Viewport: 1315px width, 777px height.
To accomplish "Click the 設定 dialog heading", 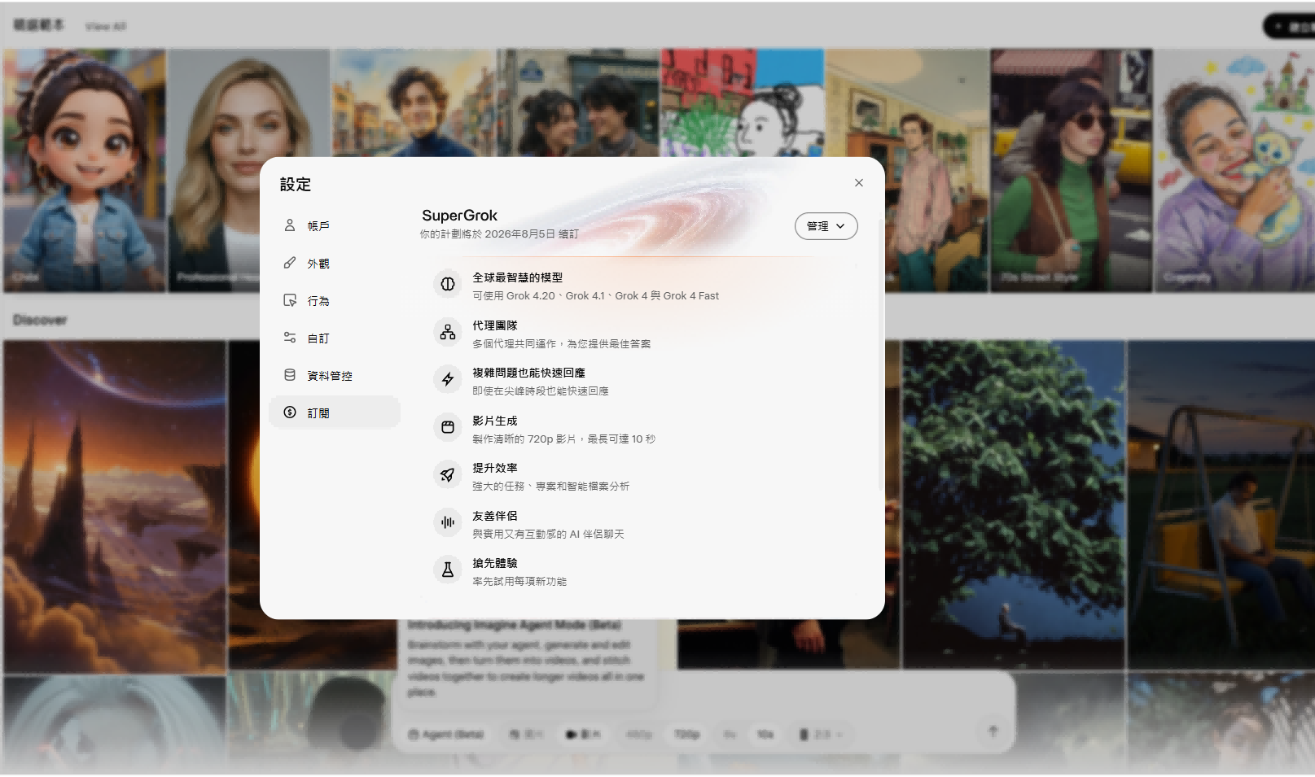I will point(296,185).
